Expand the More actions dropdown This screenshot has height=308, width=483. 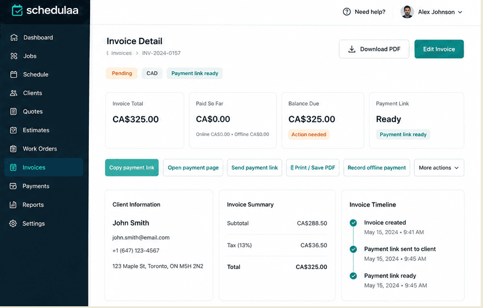439,168
